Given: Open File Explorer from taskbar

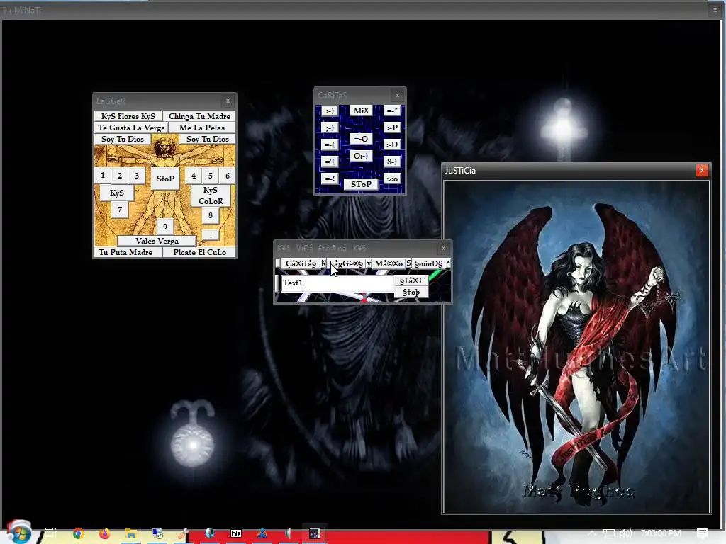Looking at the screenshot, I should [131, 534].
